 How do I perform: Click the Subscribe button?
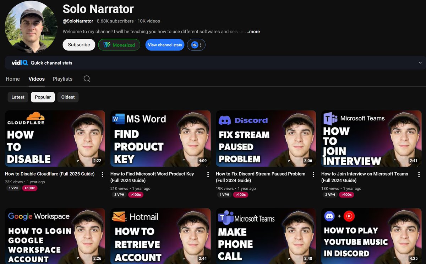click(x=79, y=45)
